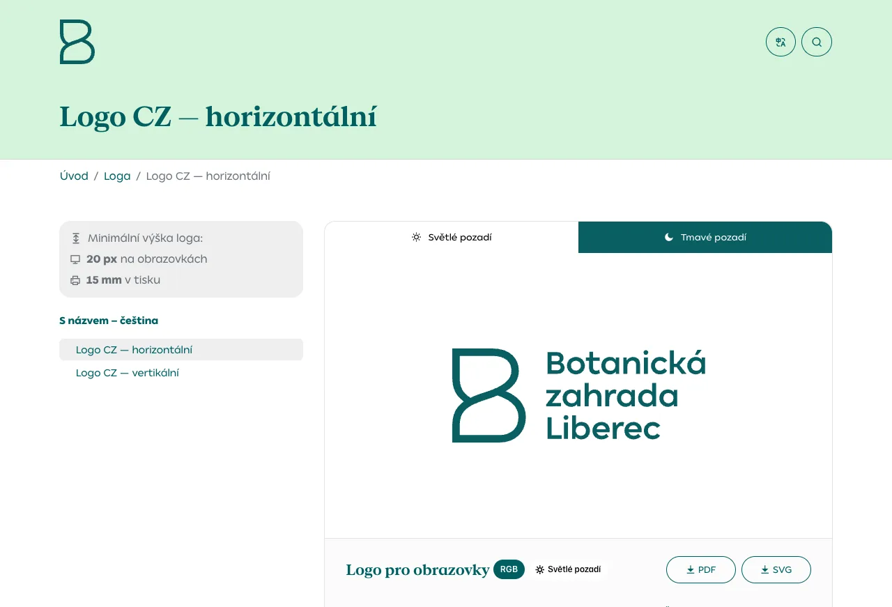This screenshot has width=892, height=607.
Task: Open the language translation switcher
Action: [x=780, y=42]
